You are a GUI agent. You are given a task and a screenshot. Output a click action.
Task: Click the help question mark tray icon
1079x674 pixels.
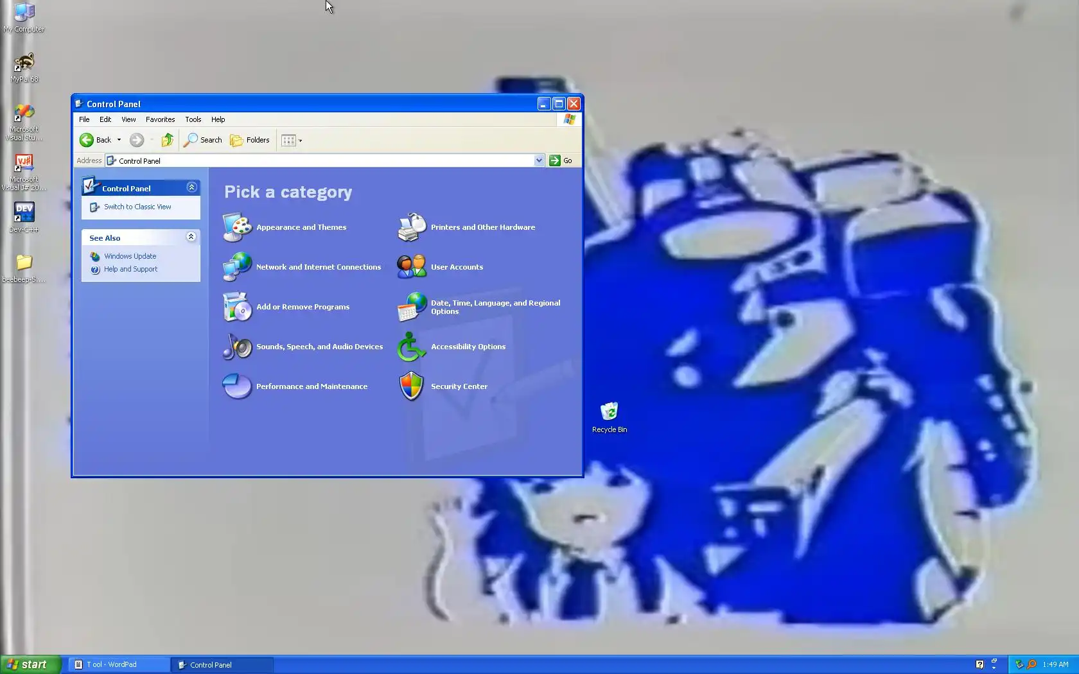pyautogui.click(x=979, y=664)
